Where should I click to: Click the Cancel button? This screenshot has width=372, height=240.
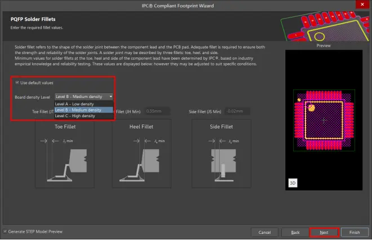264,233
